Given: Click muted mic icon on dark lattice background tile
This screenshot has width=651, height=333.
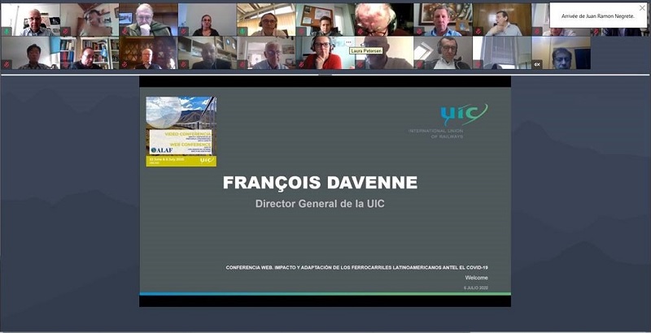Looking at the screenshot, I should [x=125, y=65].
